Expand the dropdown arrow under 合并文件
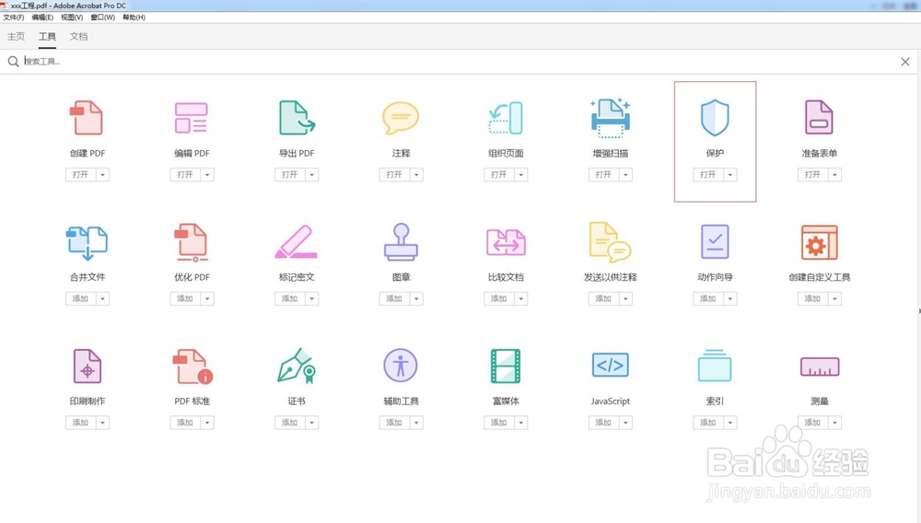 point(103,298)
